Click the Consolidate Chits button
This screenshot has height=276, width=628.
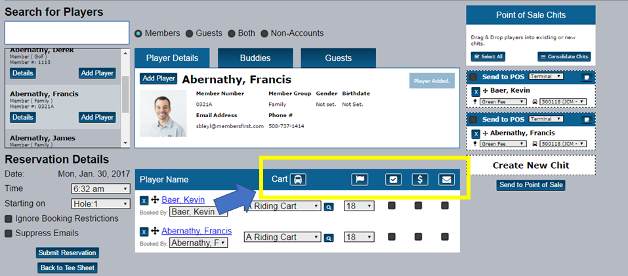pos(564,57)
